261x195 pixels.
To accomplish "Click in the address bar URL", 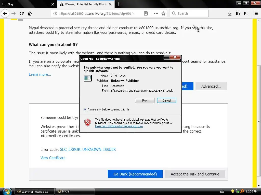I will [97, 13].
